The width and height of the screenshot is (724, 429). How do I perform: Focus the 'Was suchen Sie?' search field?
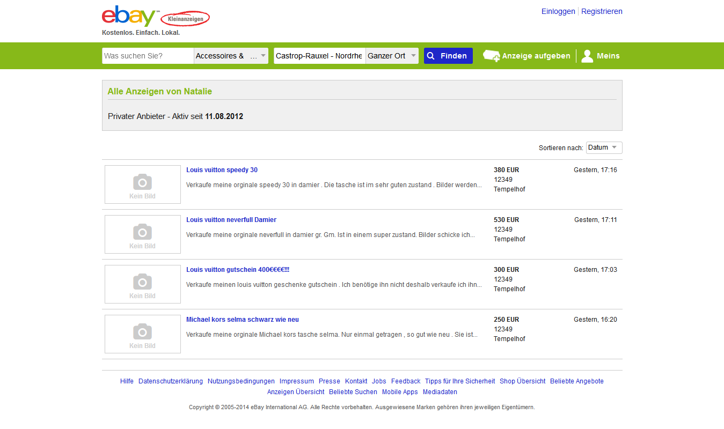tap(148, 56)
